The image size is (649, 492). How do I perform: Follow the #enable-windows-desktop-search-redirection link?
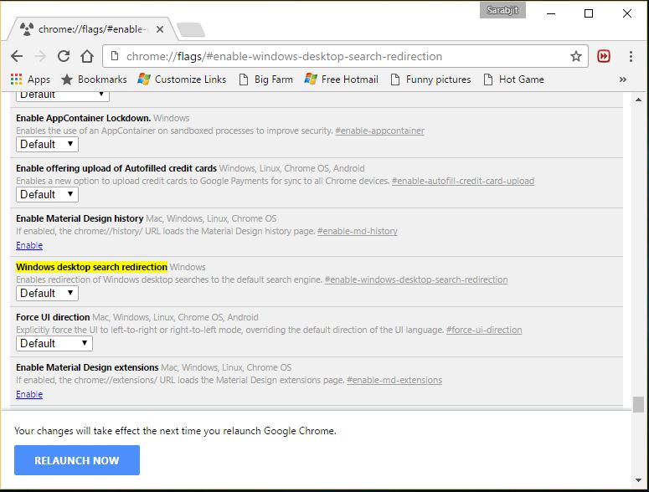tap(416, 279)
